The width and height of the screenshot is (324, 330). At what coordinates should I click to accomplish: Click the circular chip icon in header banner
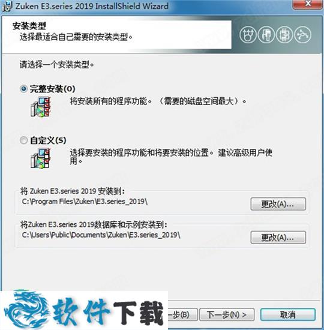coord(284,35)
